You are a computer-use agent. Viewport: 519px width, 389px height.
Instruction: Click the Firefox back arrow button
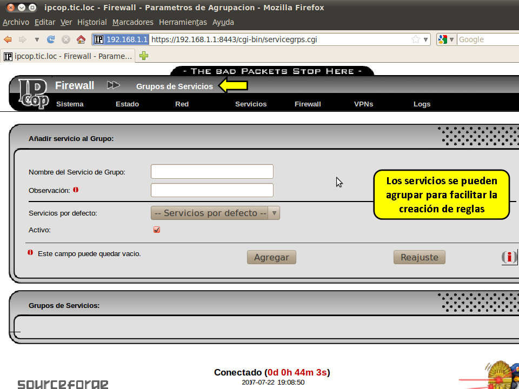point(8,39)
